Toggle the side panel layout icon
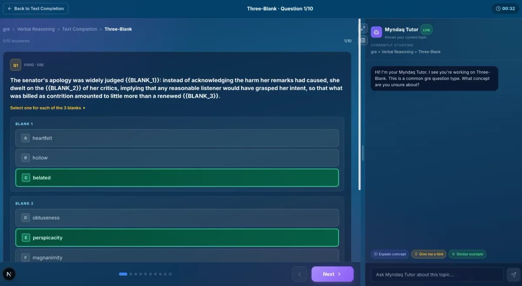The height and width of the screenshot is (286, 522). pyautogui.click(x=364, y=40)
